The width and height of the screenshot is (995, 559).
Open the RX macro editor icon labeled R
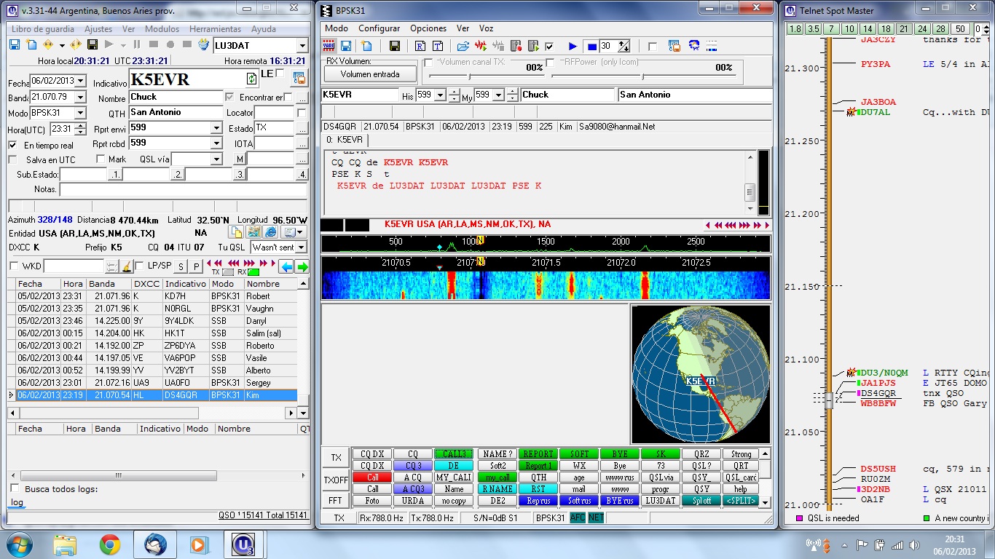click(x=420, y=45)
